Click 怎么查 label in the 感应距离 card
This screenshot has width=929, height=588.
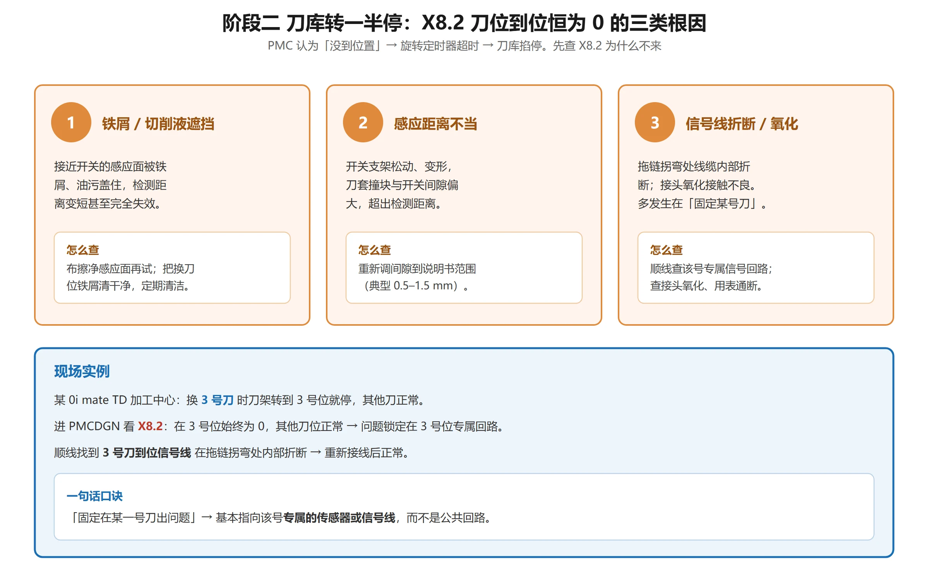point(374,250)
